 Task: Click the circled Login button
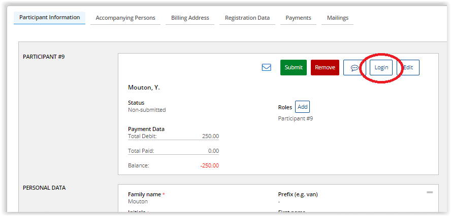(381, 67)
